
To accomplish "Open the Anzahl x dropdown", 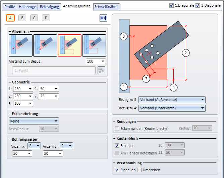I will [x=34, y=146].
